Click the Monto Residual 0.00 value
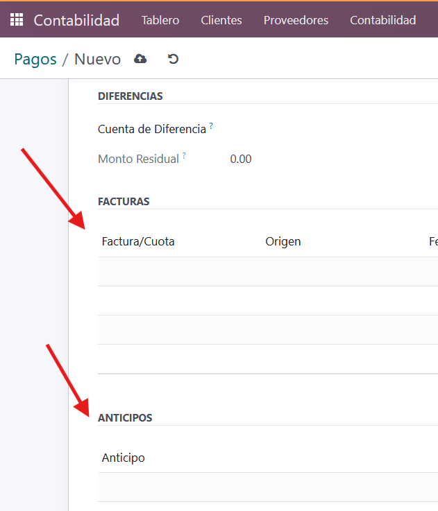Image resolution: width=438 pixels, height=511 pixels. pos(241,159)
